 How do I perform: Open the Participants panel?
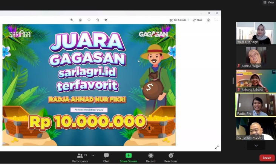pyautogui.click(x=80, y=158)
